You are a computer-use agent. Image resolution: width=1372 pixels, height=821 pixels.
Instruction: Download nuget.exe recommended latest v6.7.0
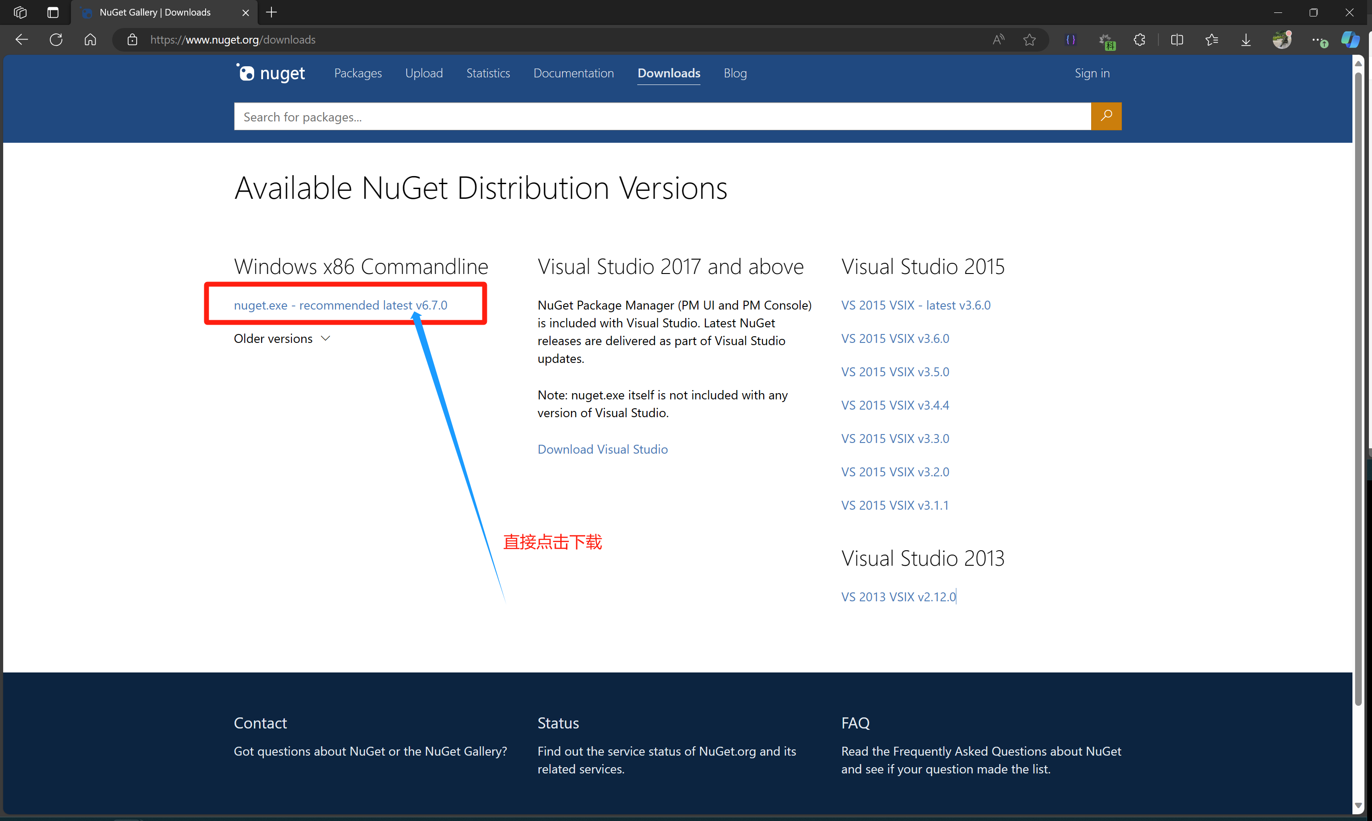coord(340,306)
